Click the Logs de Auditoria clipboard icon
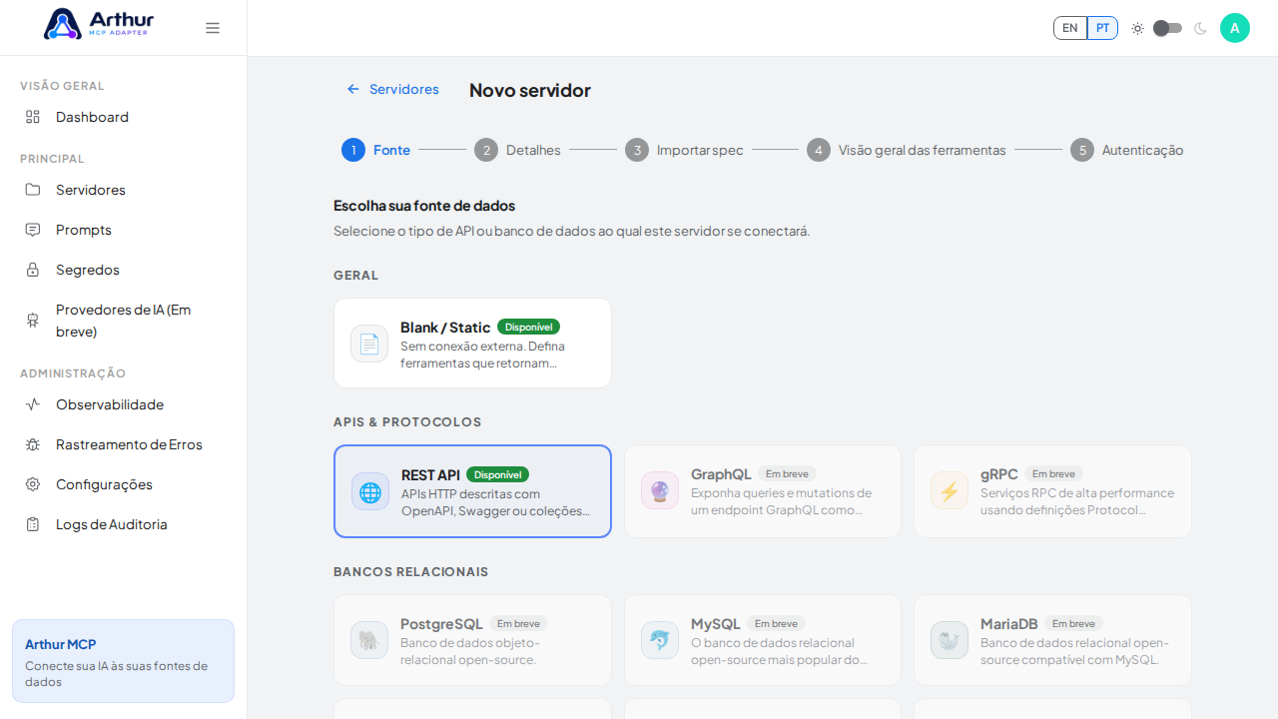The width and height of the screenshot is (1278, 719). [33, 524]
